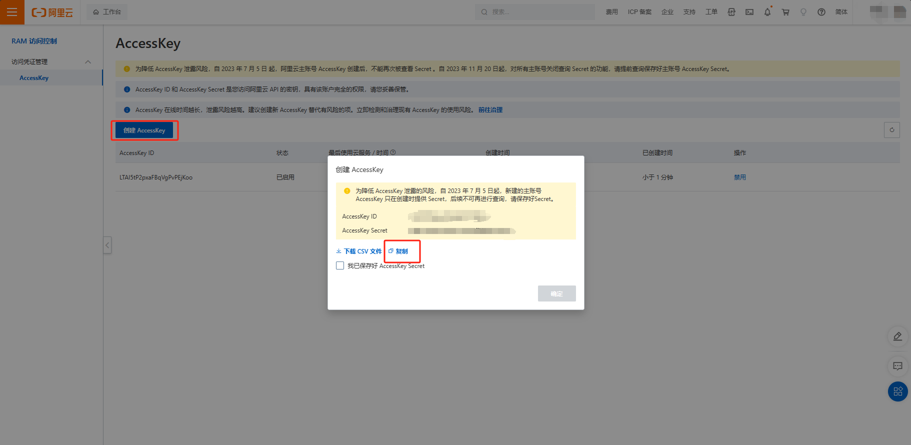Image resolution: width=911 pixels, height=445 pixels.
Task: Click the 小于 1 分钟 cell
Action: [x=657, y=177]
